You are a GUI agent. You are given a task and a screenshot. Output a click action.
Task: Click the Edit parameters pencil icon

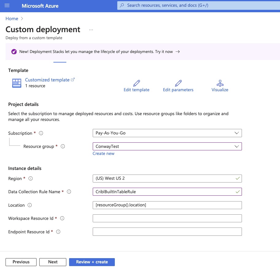[x=178, y=83]
